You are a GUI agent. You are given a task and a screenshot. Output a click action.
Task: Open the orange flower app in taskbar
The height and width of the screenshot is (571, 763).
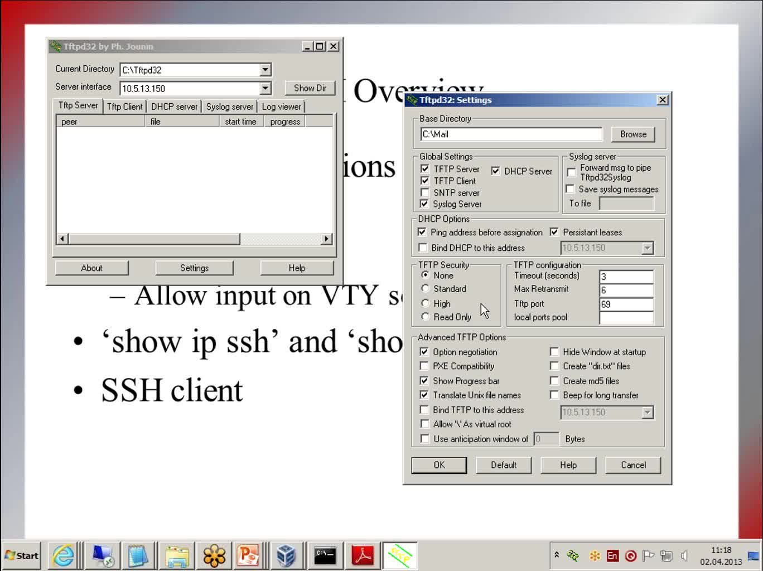pyautogui.click(x=214, y=555)
